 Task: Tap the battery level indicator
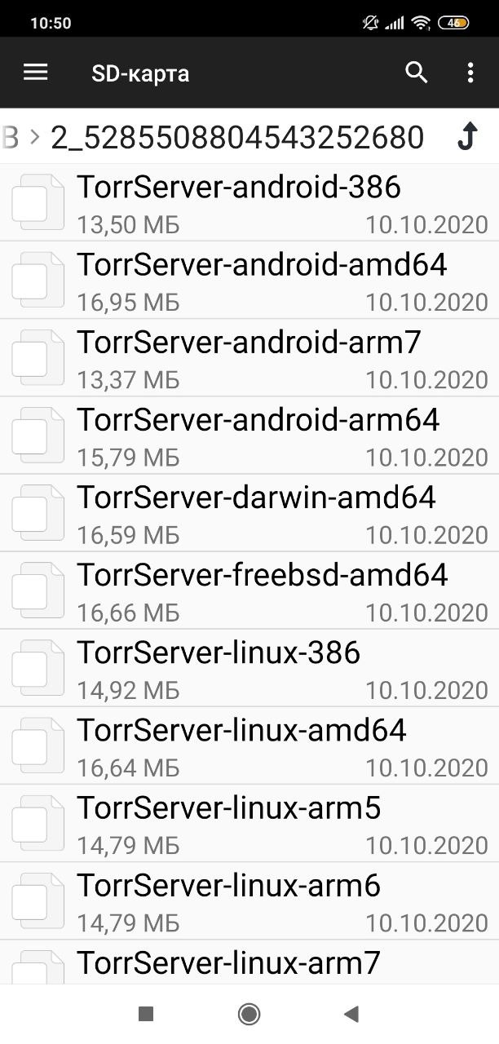pyautogui.click(x=453, y=23)
